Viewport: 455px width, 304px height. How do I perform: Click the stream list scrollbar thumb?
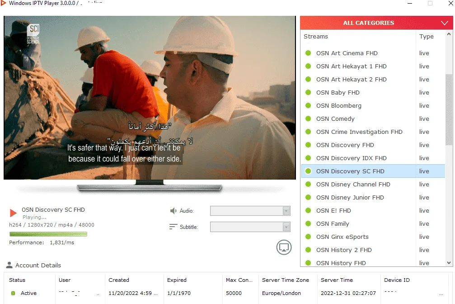(x=449, y=109)
